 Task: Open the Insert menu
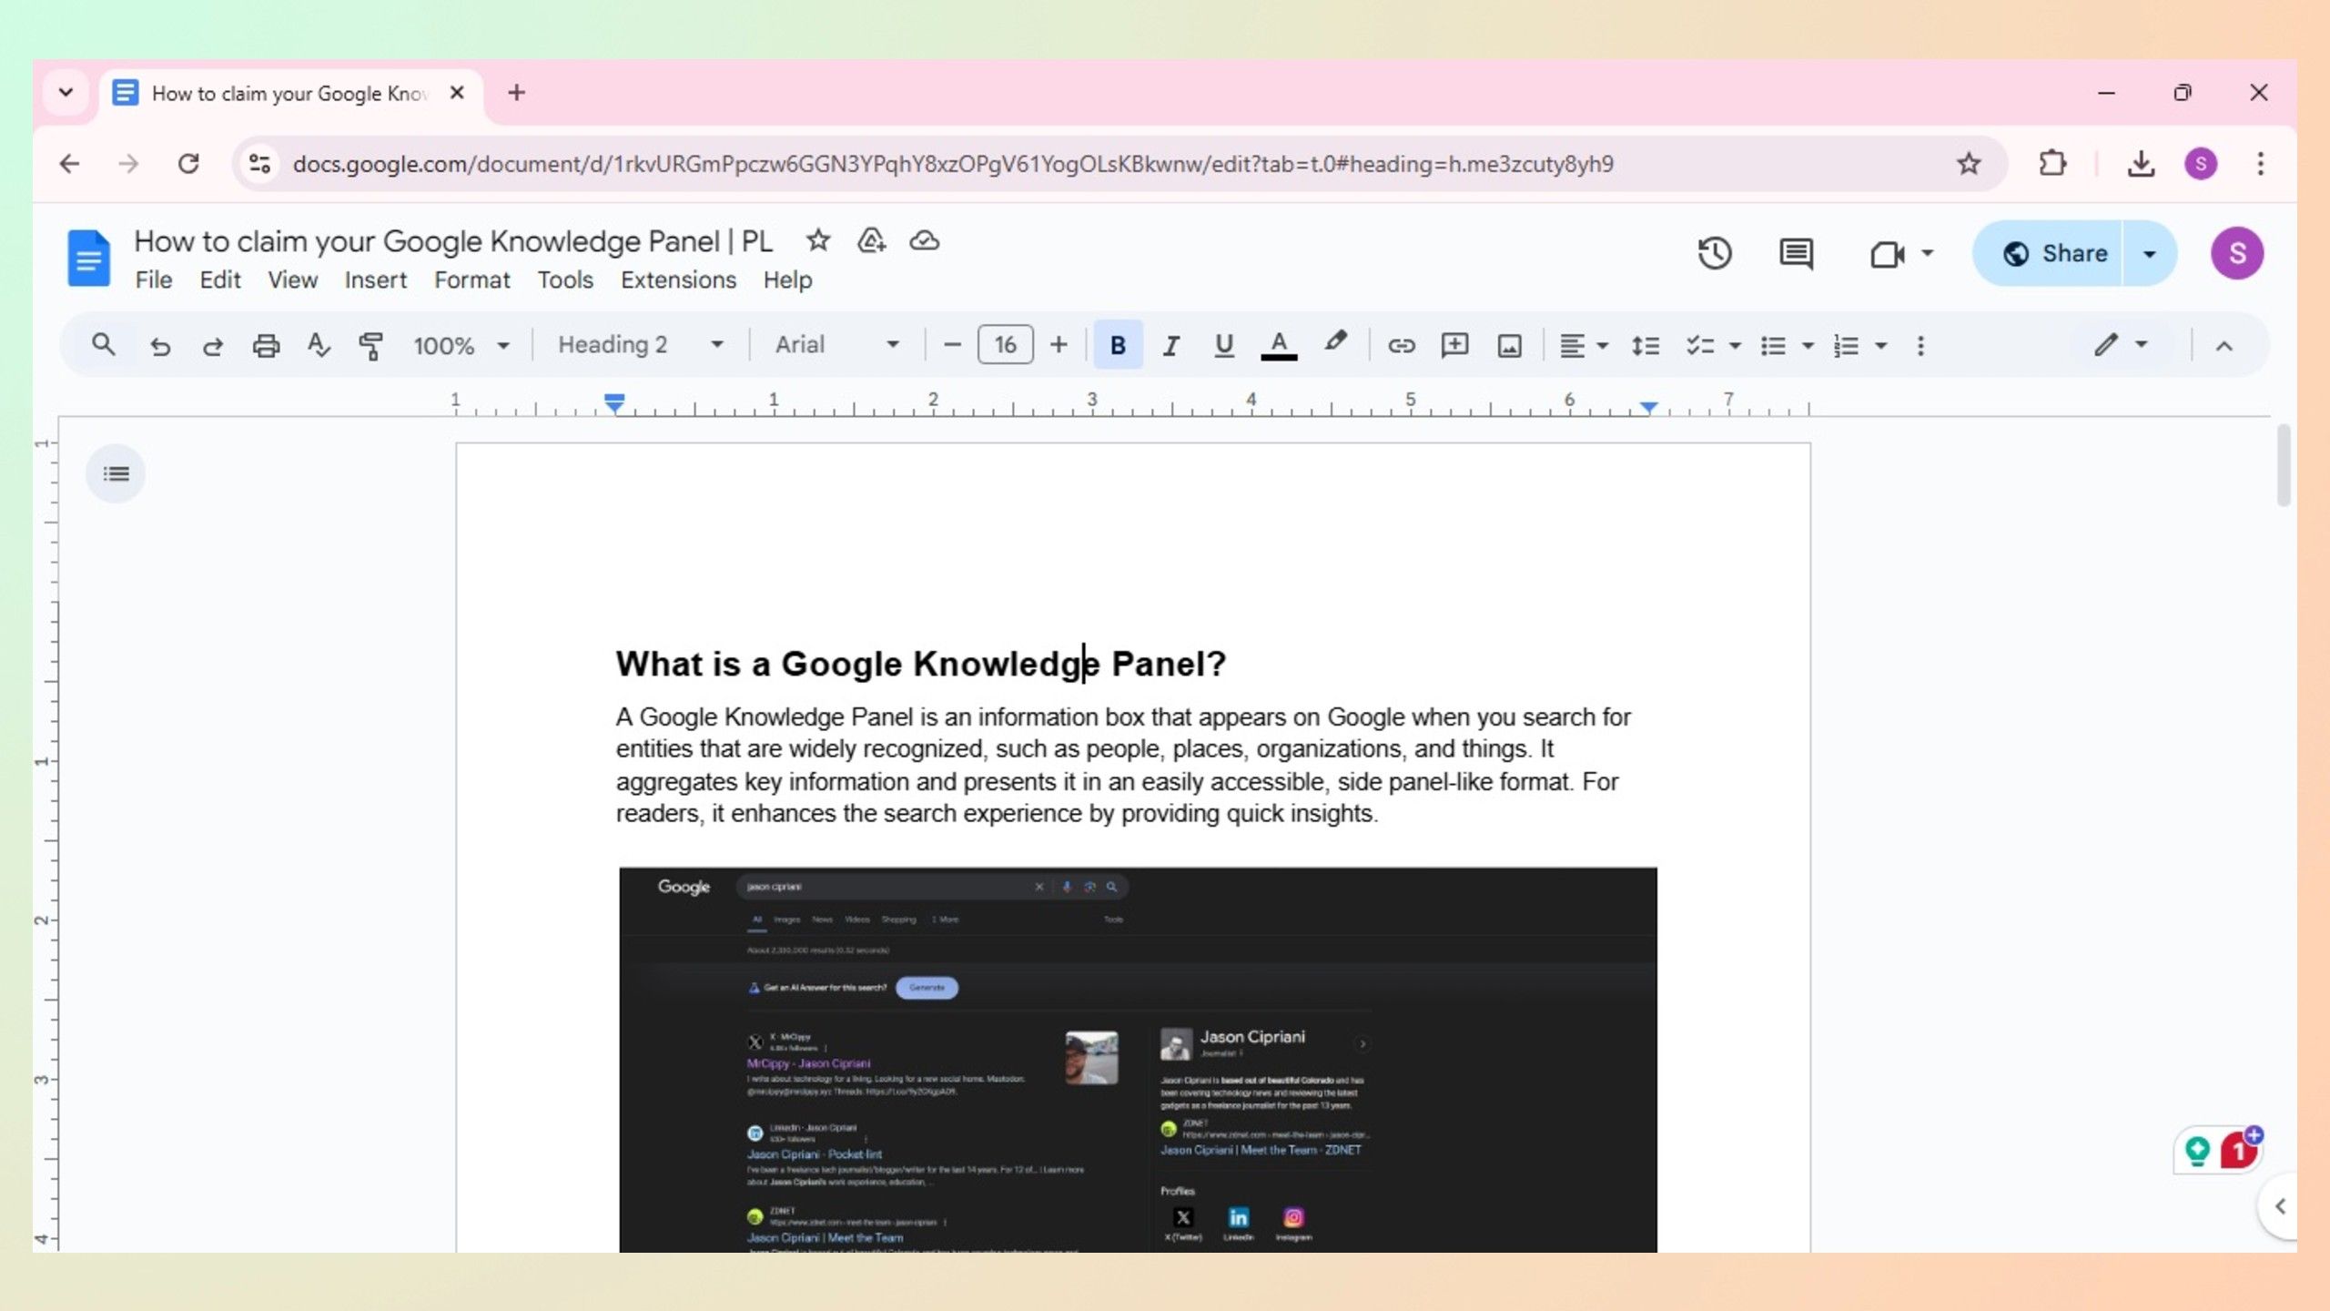point(375,280)
